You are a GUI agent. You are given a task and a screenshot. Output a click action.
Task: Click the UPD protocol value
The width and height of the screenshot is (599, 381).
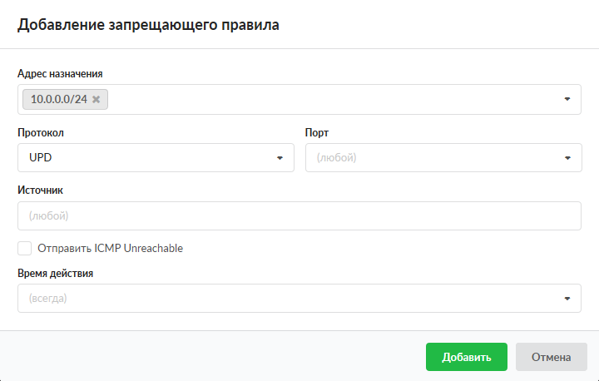click(42, 157)
